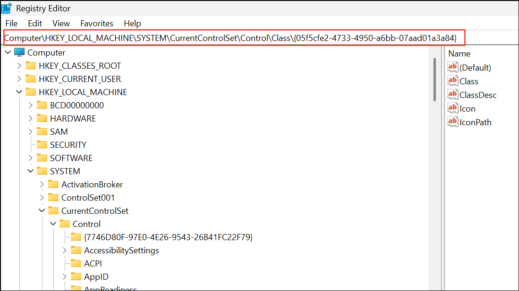Select the HKEY_CURRENT_USER key
Viewport: 519px width, 291px height.
pyautogui.click(x=80, y=79)
